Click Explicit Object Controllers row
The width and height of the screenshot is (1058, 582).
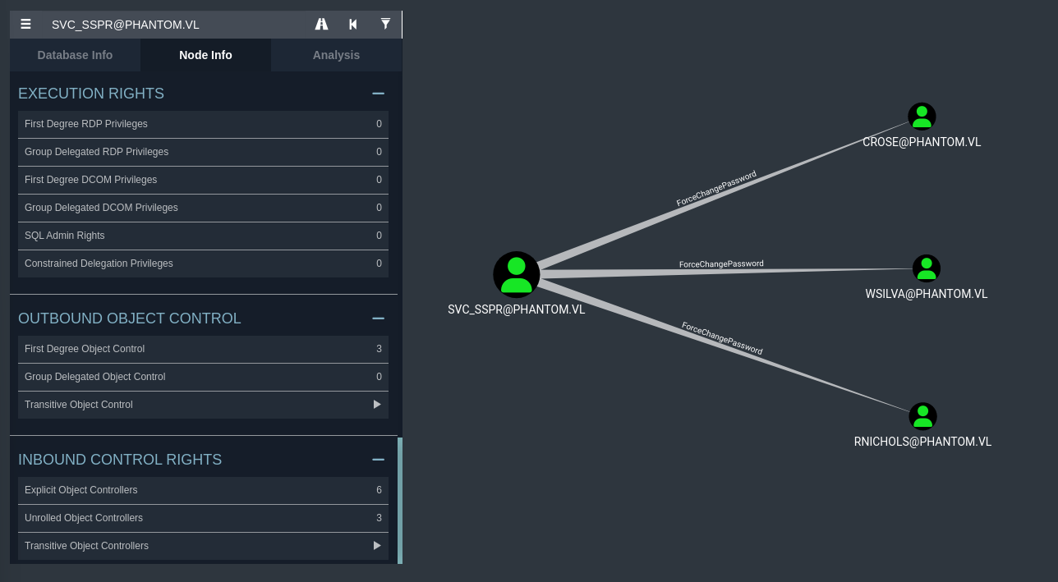click(203, 490)
